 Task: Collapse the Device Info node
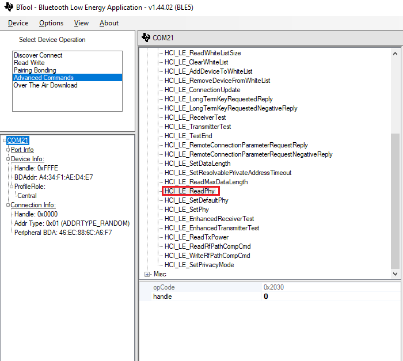click(x=8, y=159)
